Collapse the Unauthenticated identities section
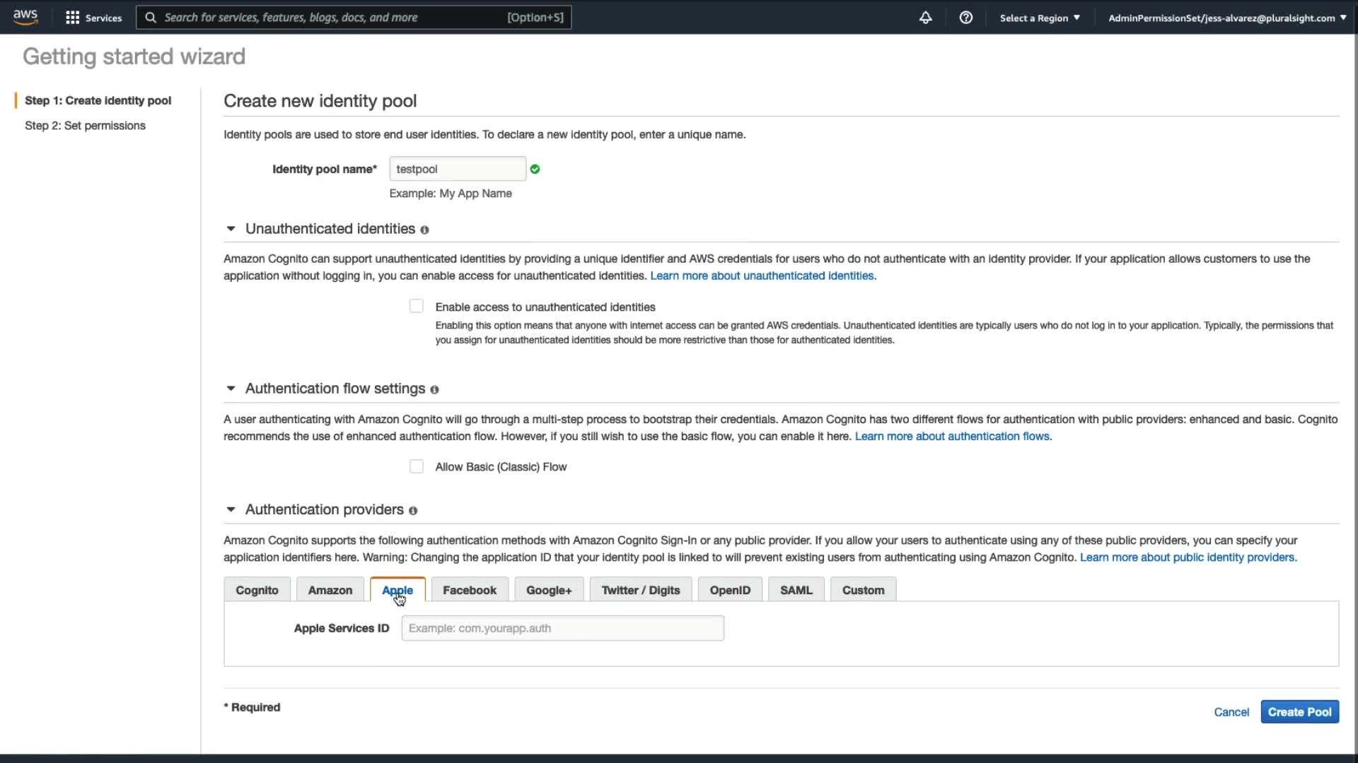1358x763 pixels. [231, 229]
